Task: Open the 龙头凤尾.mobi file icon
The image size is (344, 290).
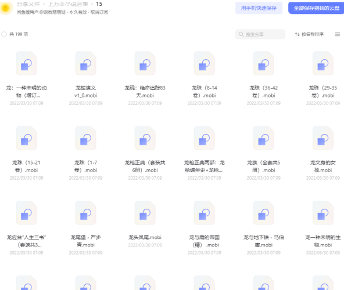Action: 145,213
